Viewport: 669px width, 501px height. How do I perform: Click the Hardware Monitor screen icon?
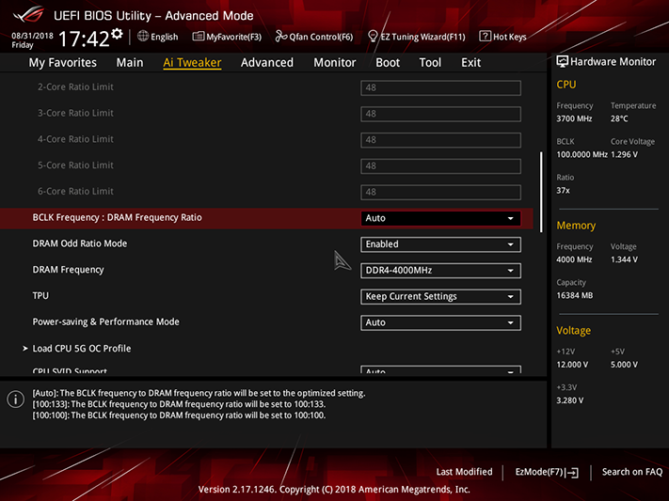click(563, 61)
